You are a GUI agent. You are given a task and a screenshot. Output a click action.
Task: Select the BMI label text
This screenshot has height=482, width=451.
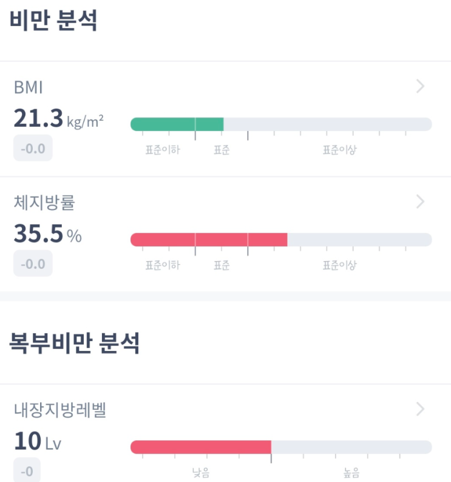pyautogui.click(x=28, y=87)
